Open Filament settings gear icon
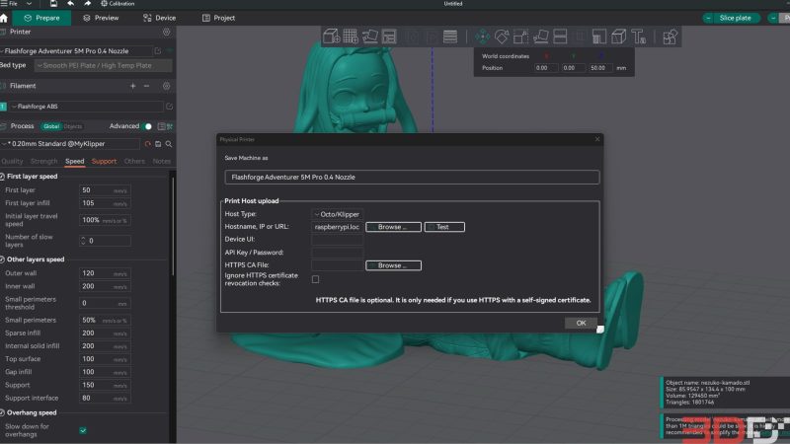Viewport: 790px width, 444px height. (166, 86)
